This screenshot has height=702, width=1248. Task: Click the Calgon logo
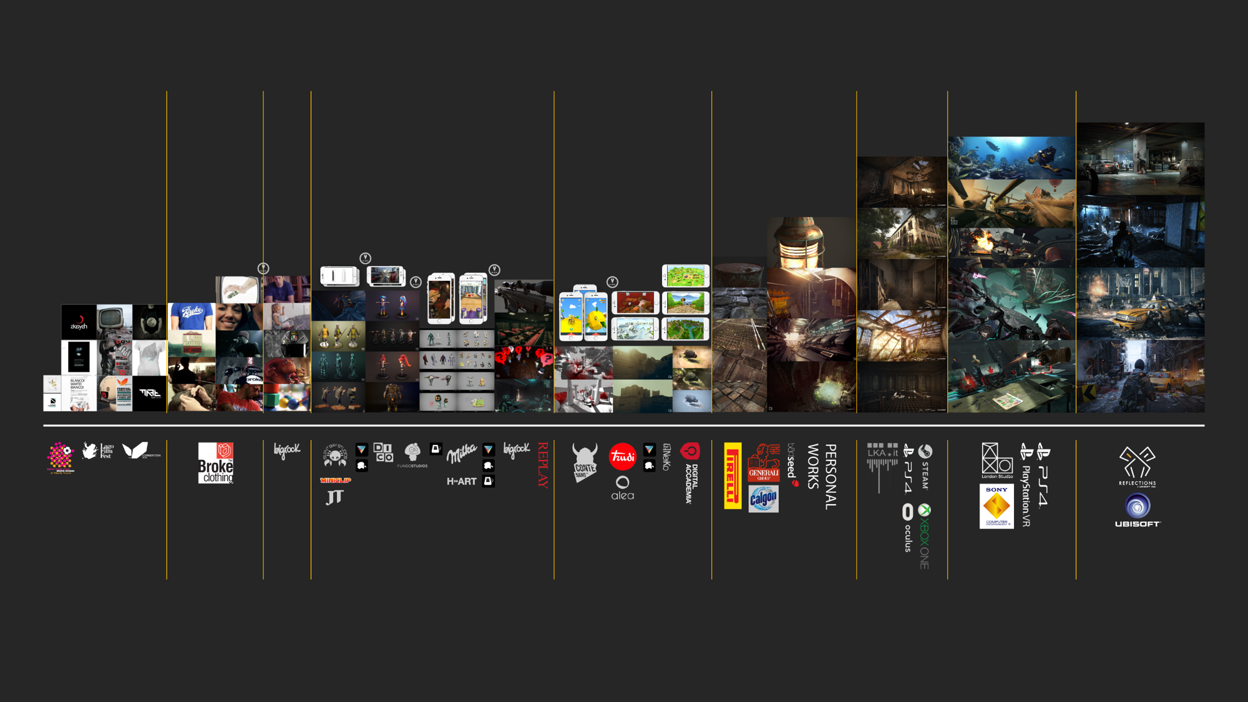click(x=764, y=499)
